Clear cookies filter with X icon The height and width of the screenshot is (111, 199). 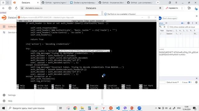pos(164,27)
